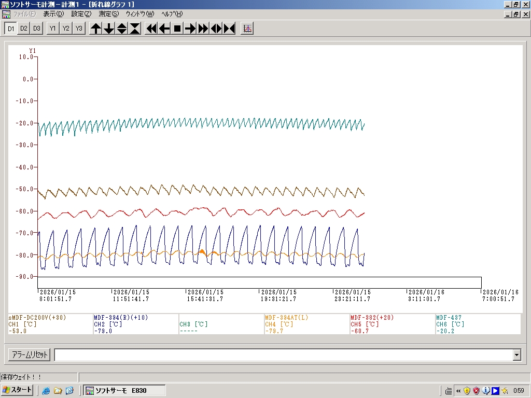Expand the alarm message dropdown arrow

(516, 355)
